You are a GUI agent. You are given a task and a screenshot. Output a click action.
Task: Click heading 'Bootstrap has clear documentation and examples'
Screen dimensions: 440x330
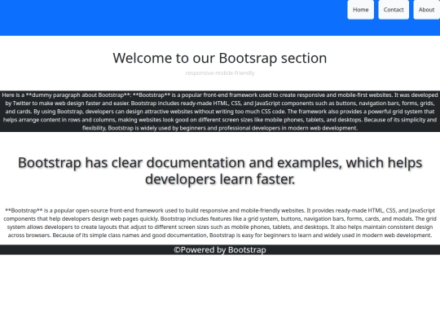pos(220,170)
